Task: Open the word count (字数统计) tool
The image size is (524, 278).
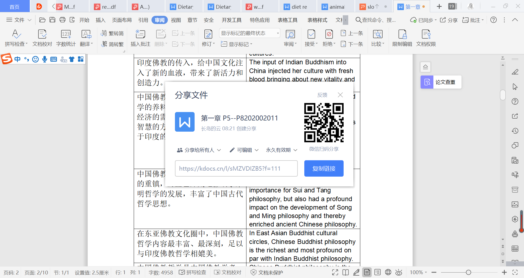Action: 66,35
